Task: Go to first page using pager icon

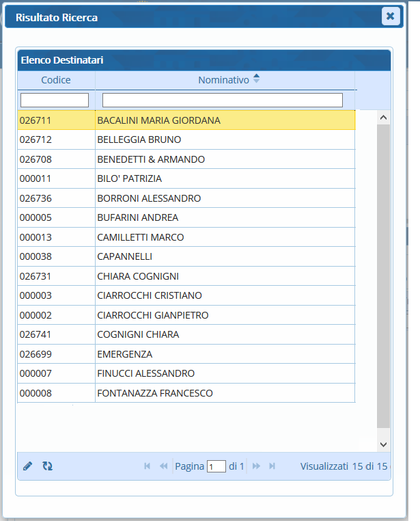Action: point(147,466)
